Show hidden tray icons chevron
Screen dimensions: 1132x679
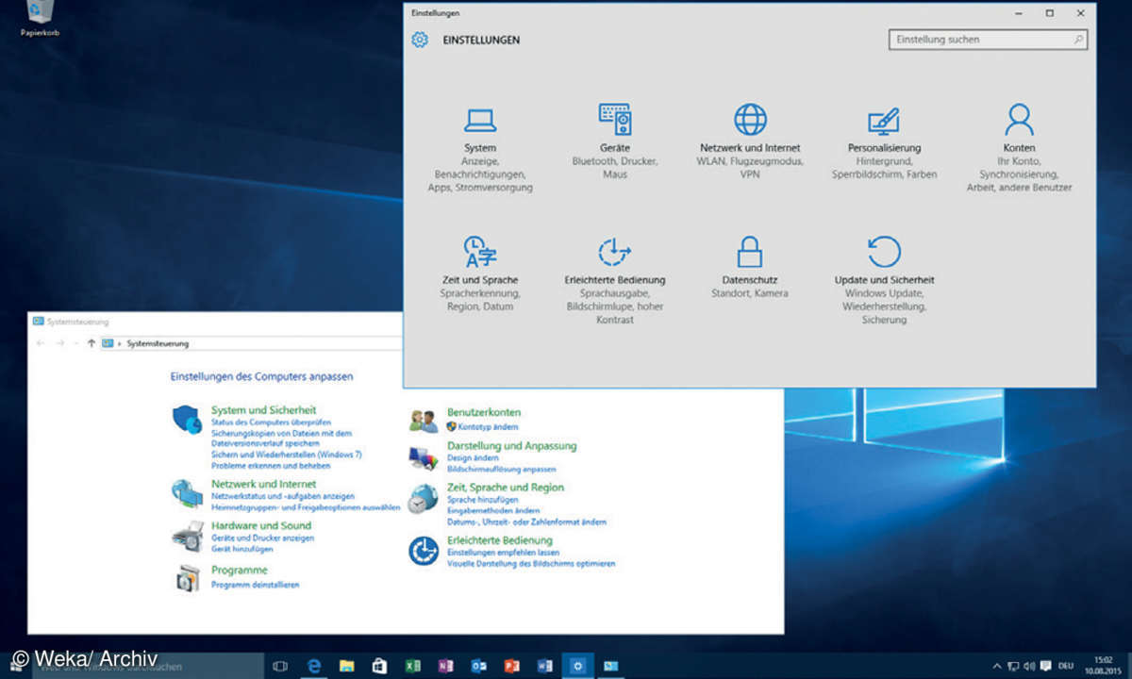coord(999,665)
